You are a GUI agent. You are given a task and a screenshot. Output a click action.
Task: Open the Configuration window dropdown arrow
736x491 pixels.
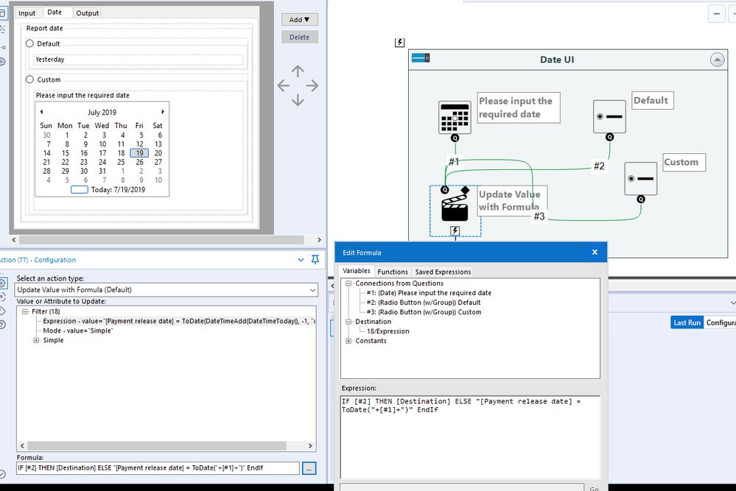click(301, 259)
